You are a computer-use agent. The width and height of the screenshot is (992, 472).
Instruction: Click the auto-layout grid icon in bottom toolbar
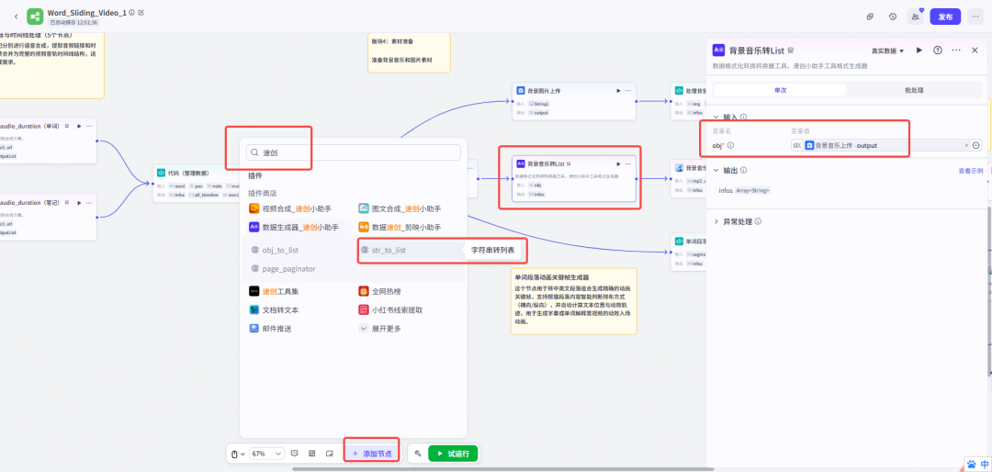point(312,454)
